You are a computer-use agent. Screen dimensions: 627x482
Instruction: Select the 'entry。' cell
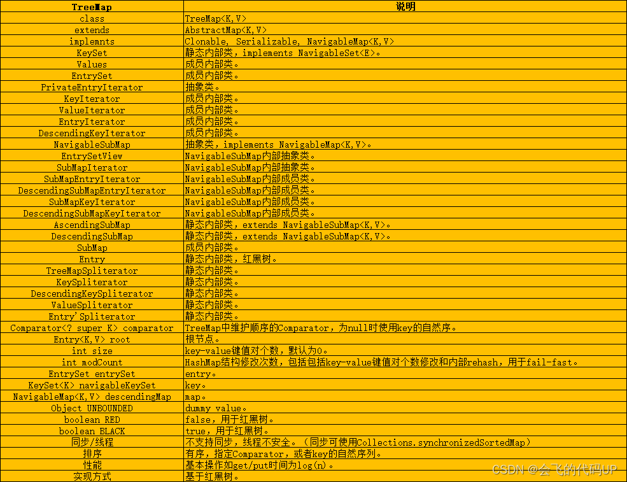(405, 374)
